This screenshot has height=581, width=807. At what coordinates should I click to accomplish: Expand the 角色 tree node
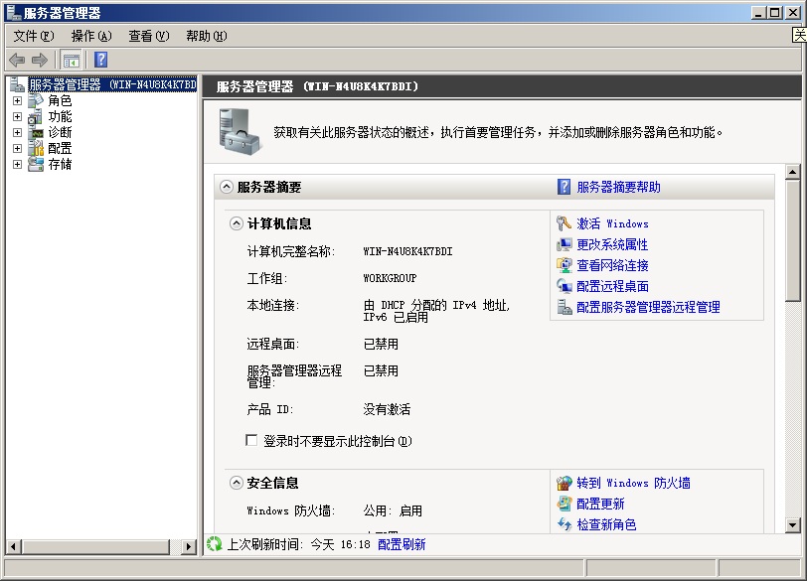(x=17, y=100)
